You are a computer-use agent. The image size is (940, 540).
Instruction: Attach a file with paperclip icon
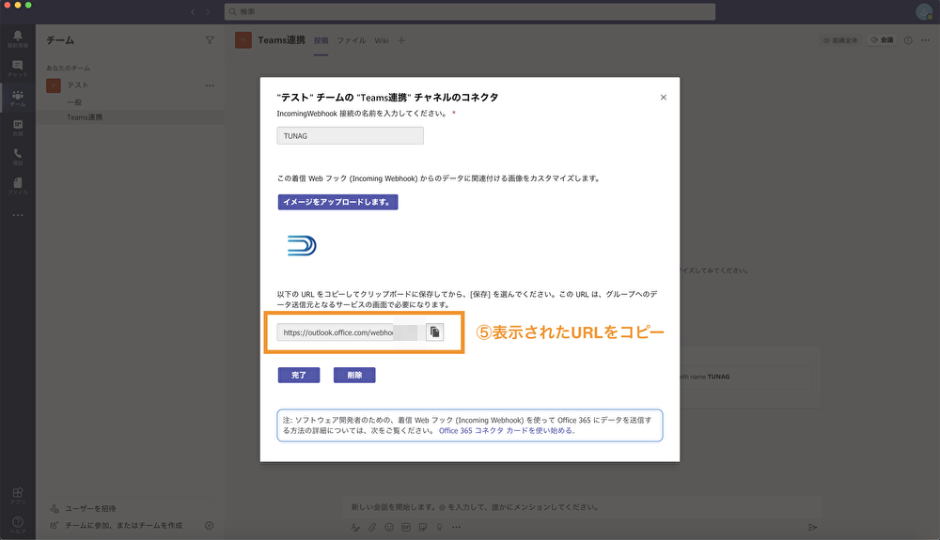(372, 528)
